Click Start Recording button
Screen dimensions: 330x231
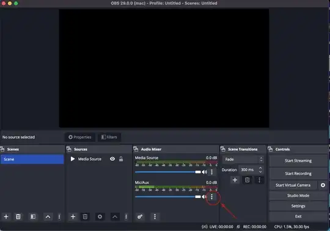coord(298,174)
